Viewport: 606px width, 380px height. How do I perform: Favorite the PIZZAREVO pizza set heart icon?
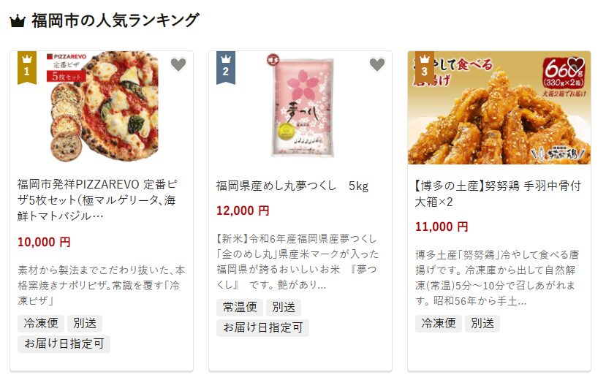[x=178, y=64]
